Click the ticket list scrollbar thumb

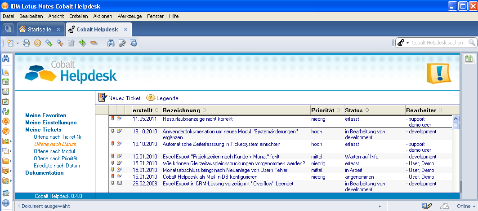point(456,126)
